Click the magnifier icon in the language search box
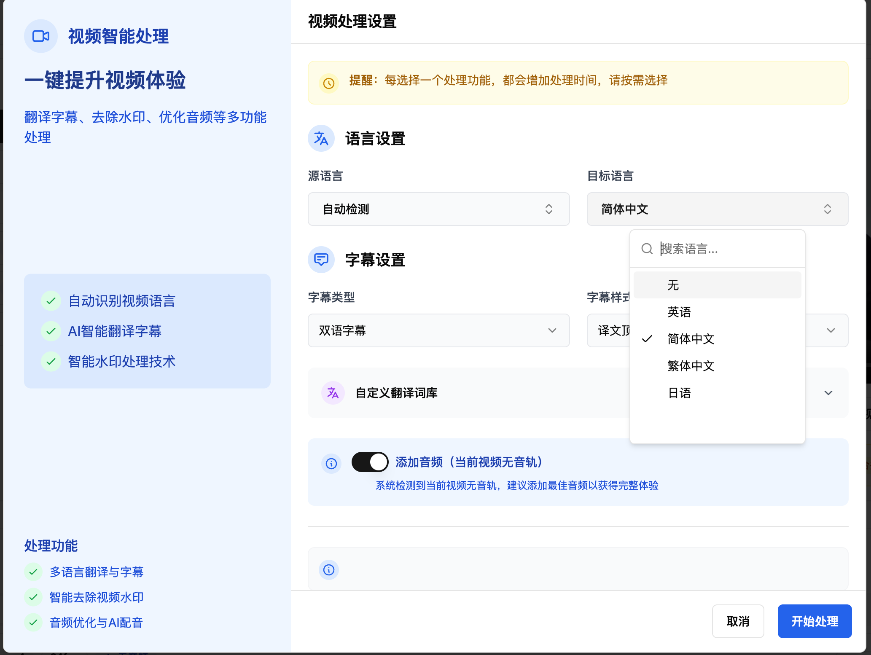The width and height of the screenshot is (871, 655). [x=647, y=249]
